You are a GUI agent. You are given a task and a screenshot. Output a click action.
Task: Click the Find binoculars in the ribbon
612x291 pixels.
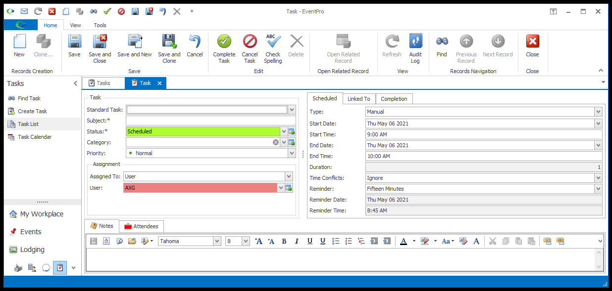click(x=442, y=46)
